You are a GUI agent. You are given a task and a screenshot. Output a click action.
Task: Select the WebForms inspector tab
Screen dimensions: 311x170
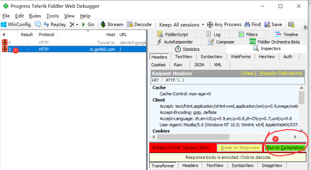pos(241,57)
